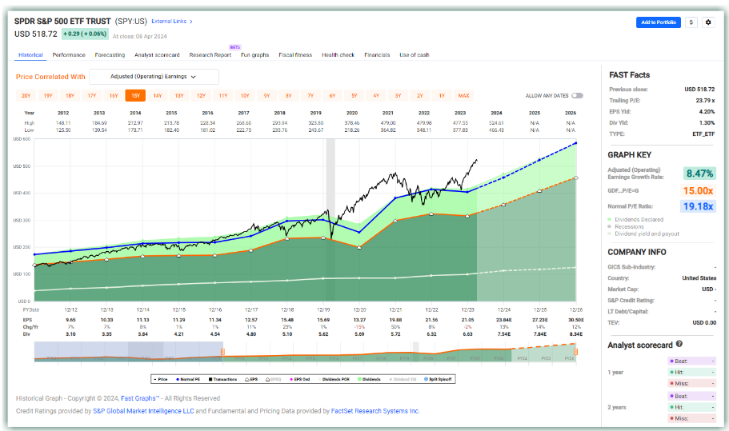
Task: Click the right handle of range slider
Action: coord(575,352)
